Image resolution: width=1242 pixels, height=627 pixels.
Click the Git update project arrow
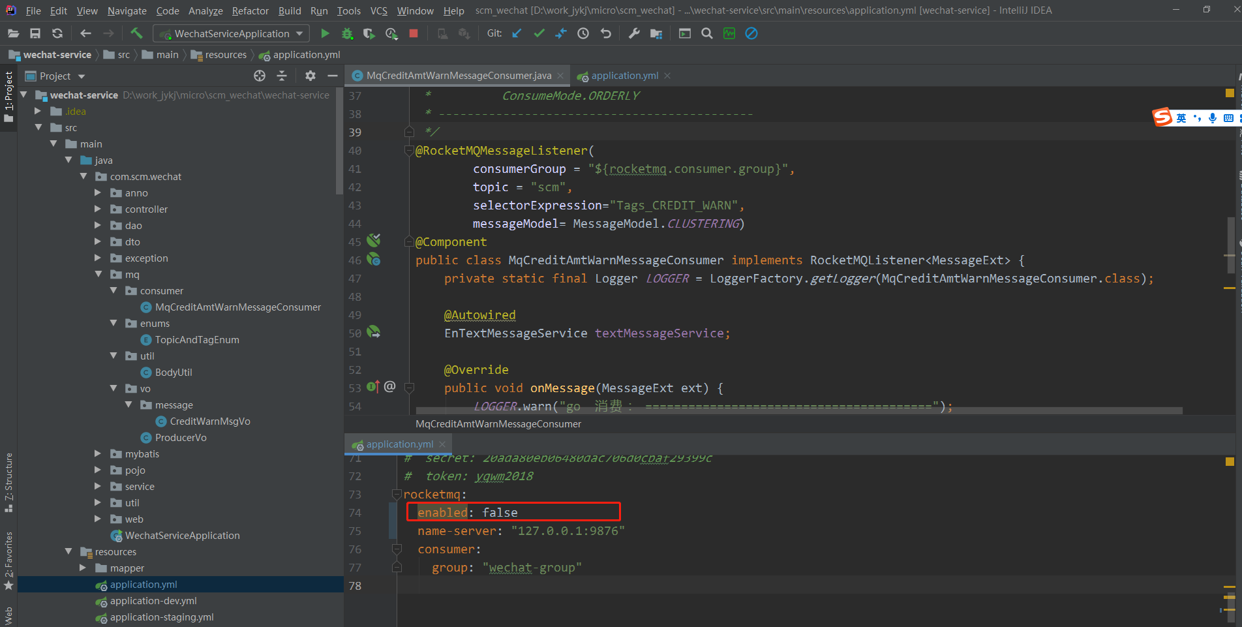517,33
